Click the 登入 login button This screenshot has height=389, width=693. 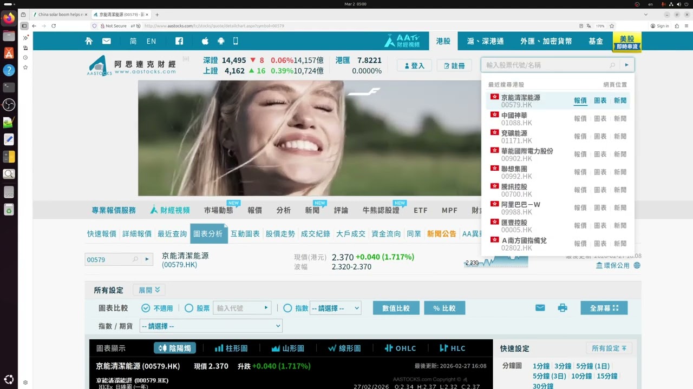(x=414, y=65)
